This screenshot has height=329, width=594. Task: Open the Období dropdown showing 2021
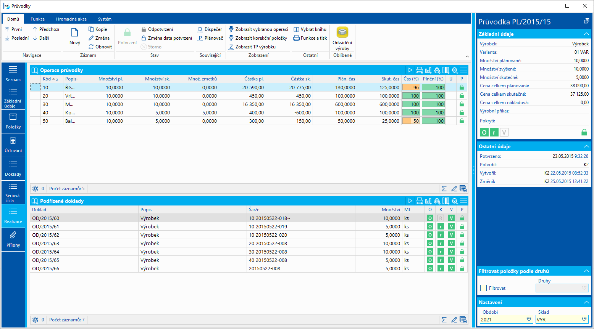coord(529,319)
